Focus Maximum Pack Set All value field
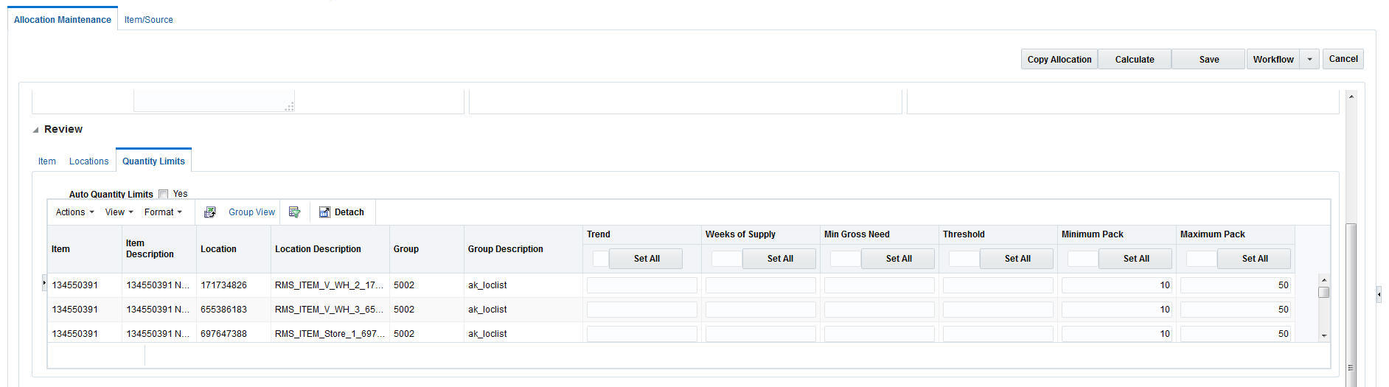The image size is (1389, 387). [1202, 259]
